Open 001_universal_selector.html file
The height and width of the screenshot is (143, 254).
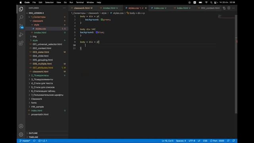[x=47, y=44]
